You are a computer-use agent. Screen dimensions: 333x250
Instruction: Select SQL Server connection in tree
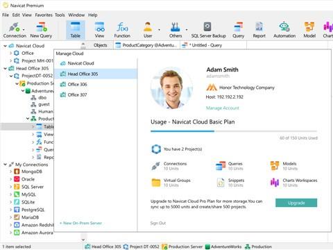coord(33,187)
